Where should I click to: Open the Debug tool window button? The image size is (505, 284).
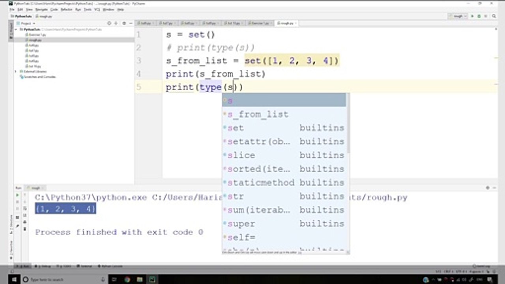point(43,266)
